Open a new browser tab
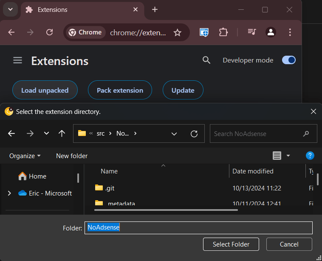 pyautogui.click(x=155, y=9)
